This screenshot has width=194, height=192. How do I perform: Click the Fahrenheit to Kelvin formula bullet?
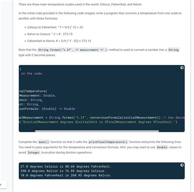(x=59, y=41)
